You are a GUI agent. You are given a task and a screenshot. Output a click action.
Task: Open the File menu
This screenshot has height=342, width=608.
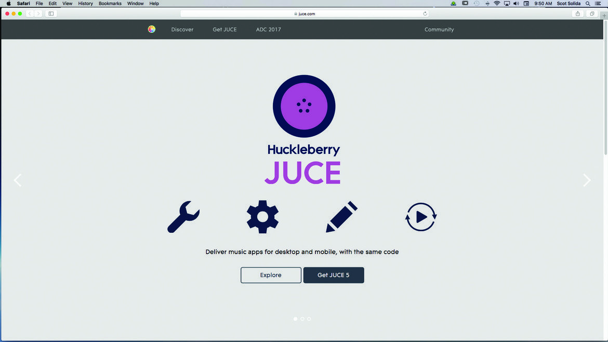(x=39, y=4)
